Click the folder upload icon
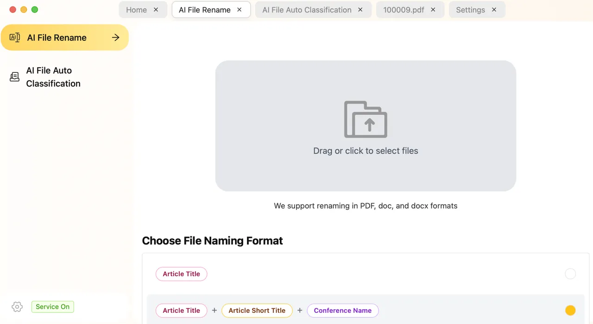This screenshot has width=593, height=324. tap(366, 119)
